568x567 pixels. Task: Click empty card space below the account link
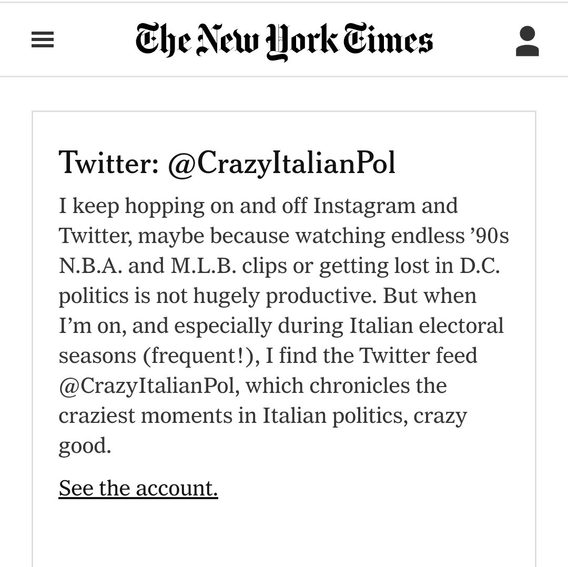click(284, 533)
